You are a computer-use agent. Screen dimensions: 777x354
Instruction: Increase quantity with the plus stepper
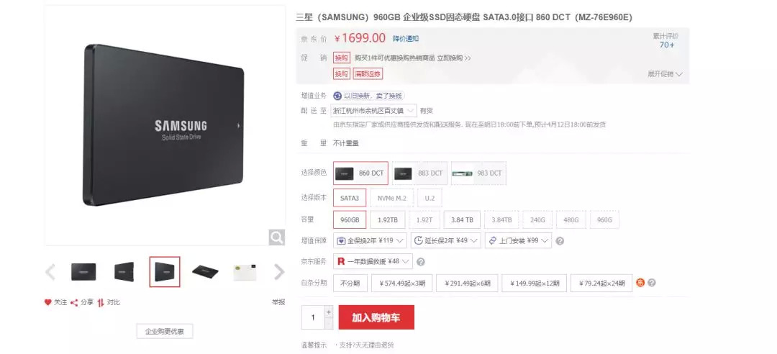328,312
